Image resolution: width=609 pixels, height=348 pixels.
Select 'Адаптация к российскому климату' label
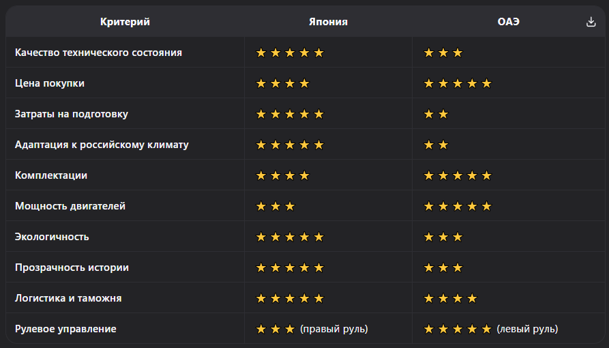(x=102, y=145)
